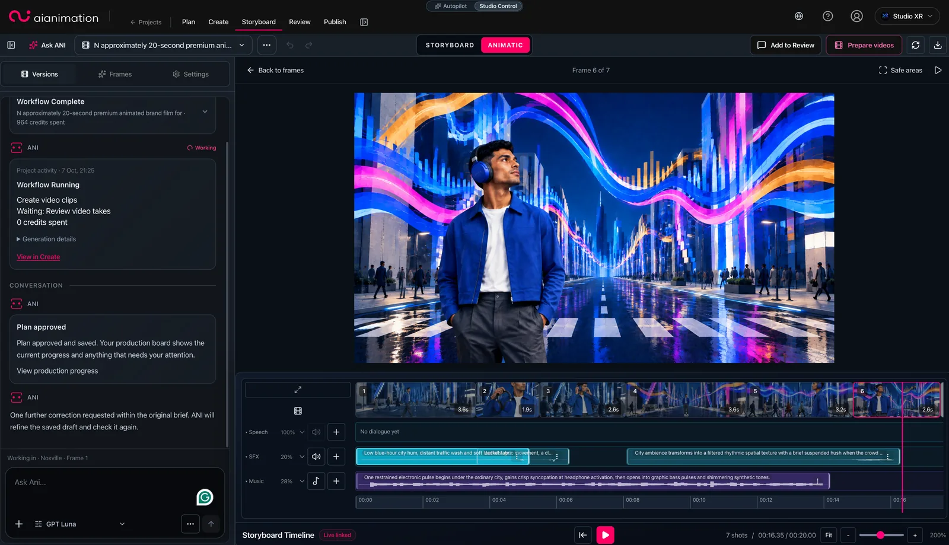Open the SFX volume 20% dropdown

pyautogui.click(x=292, y=457)
